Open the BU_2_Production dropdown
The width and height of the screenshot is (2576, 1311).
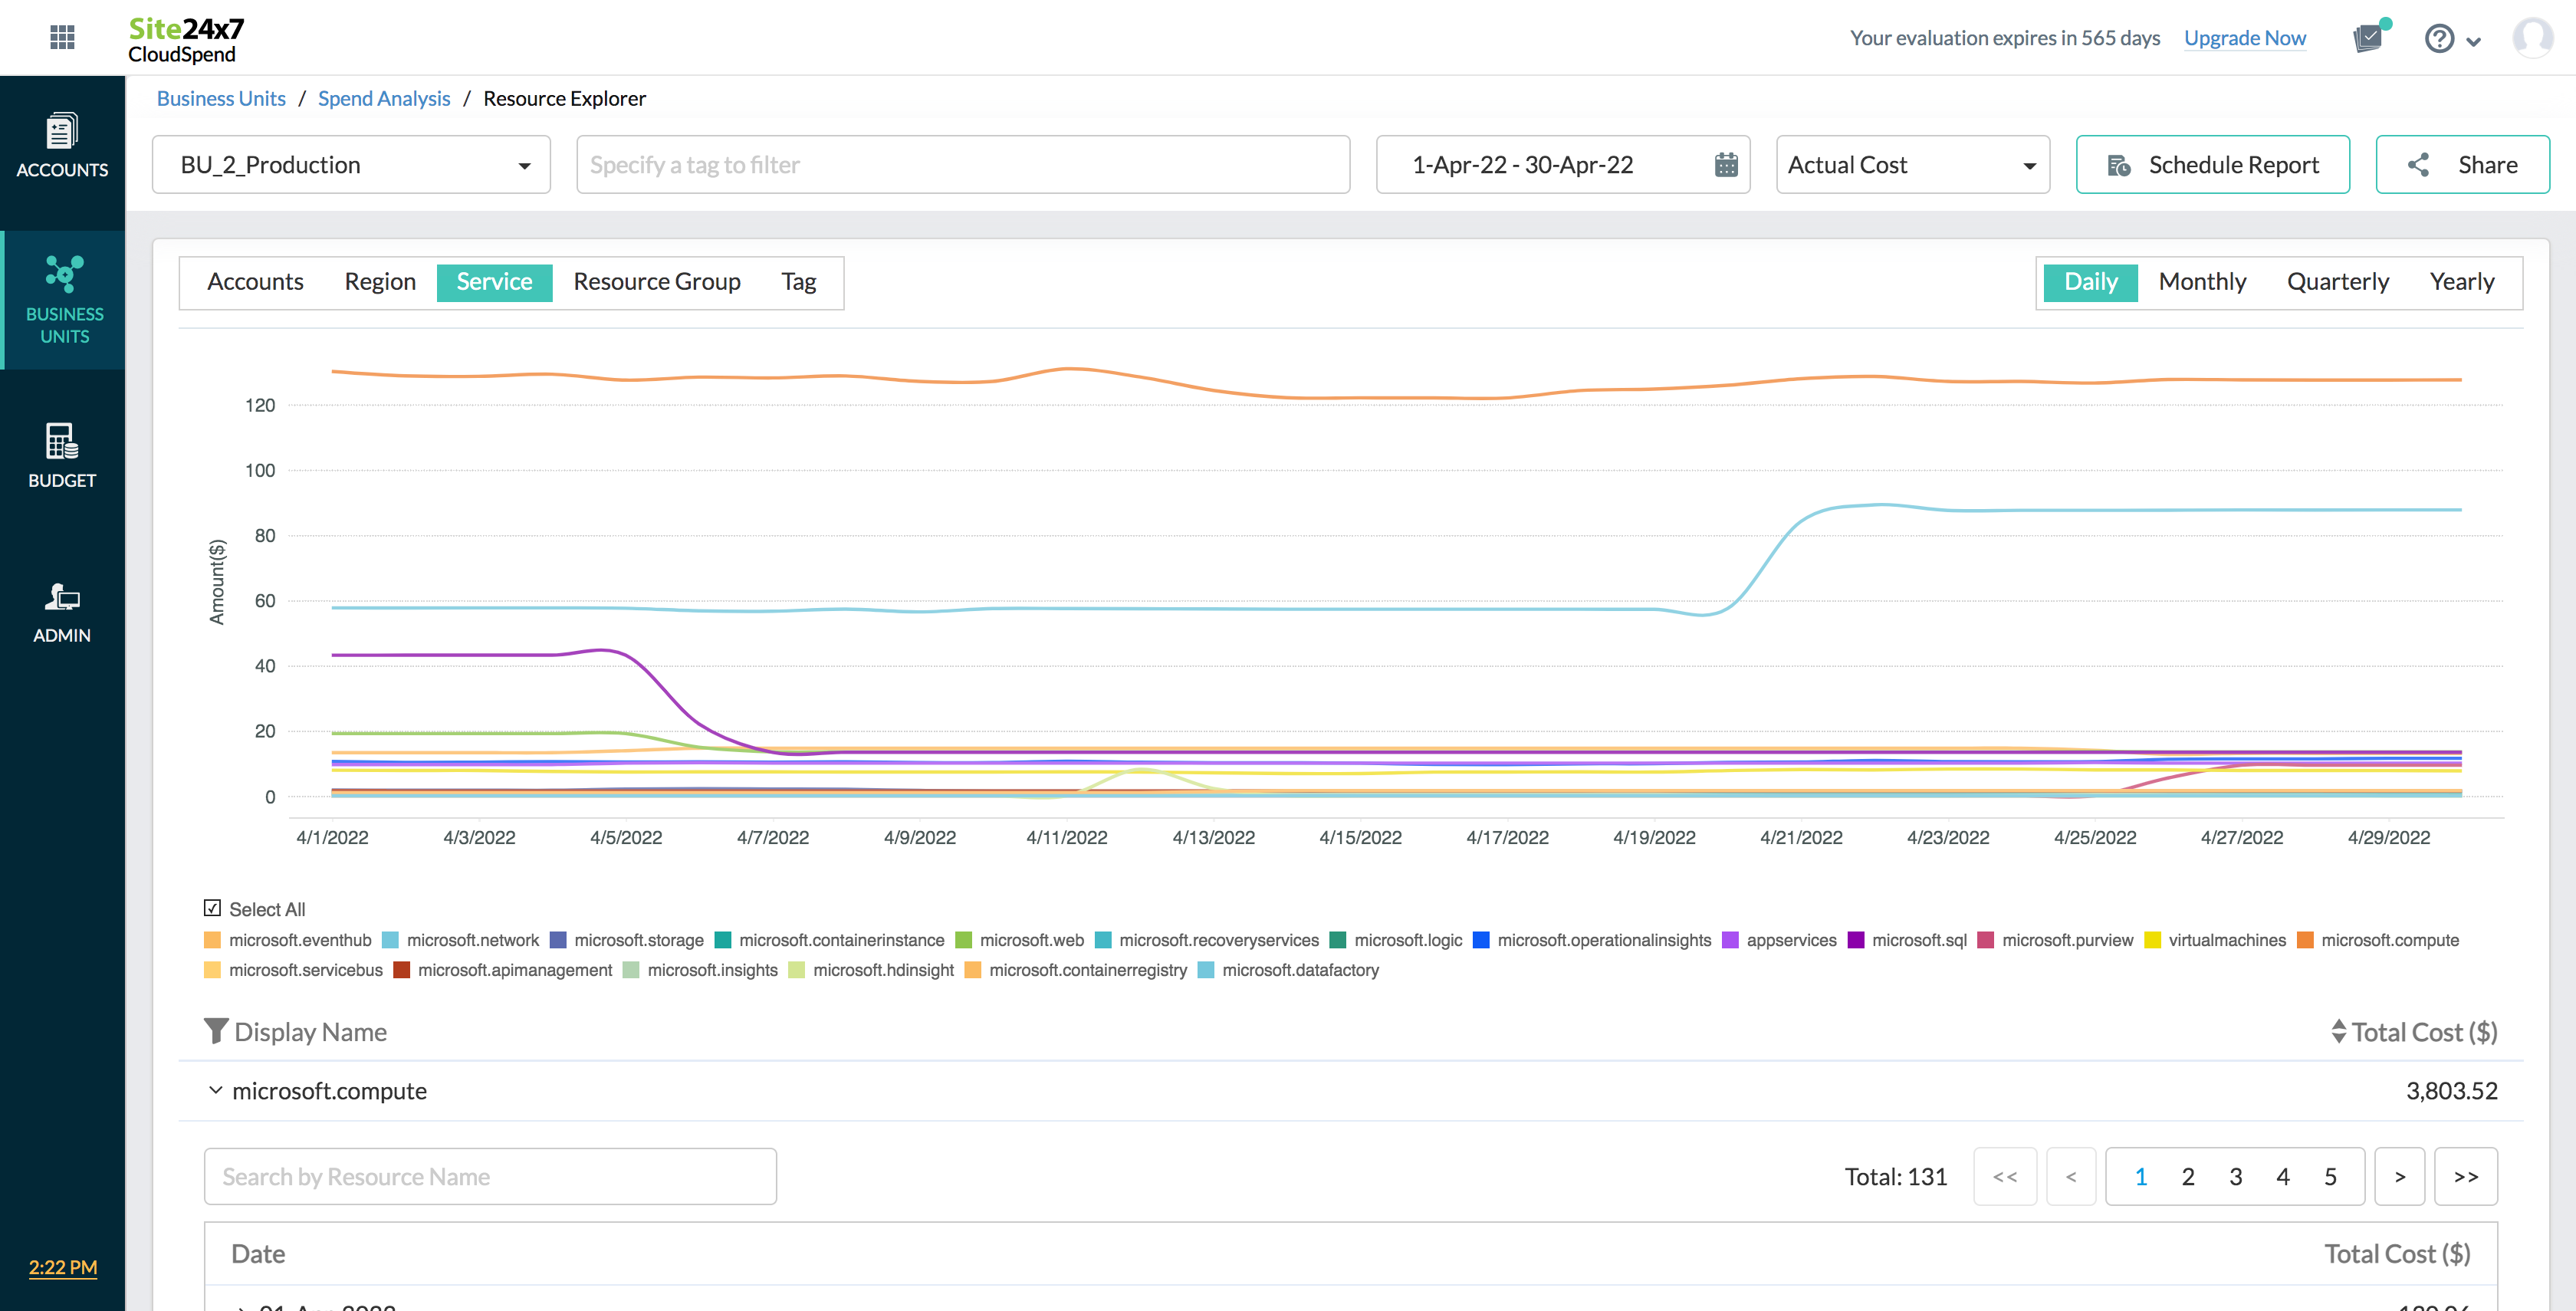[x=351, y=165]
